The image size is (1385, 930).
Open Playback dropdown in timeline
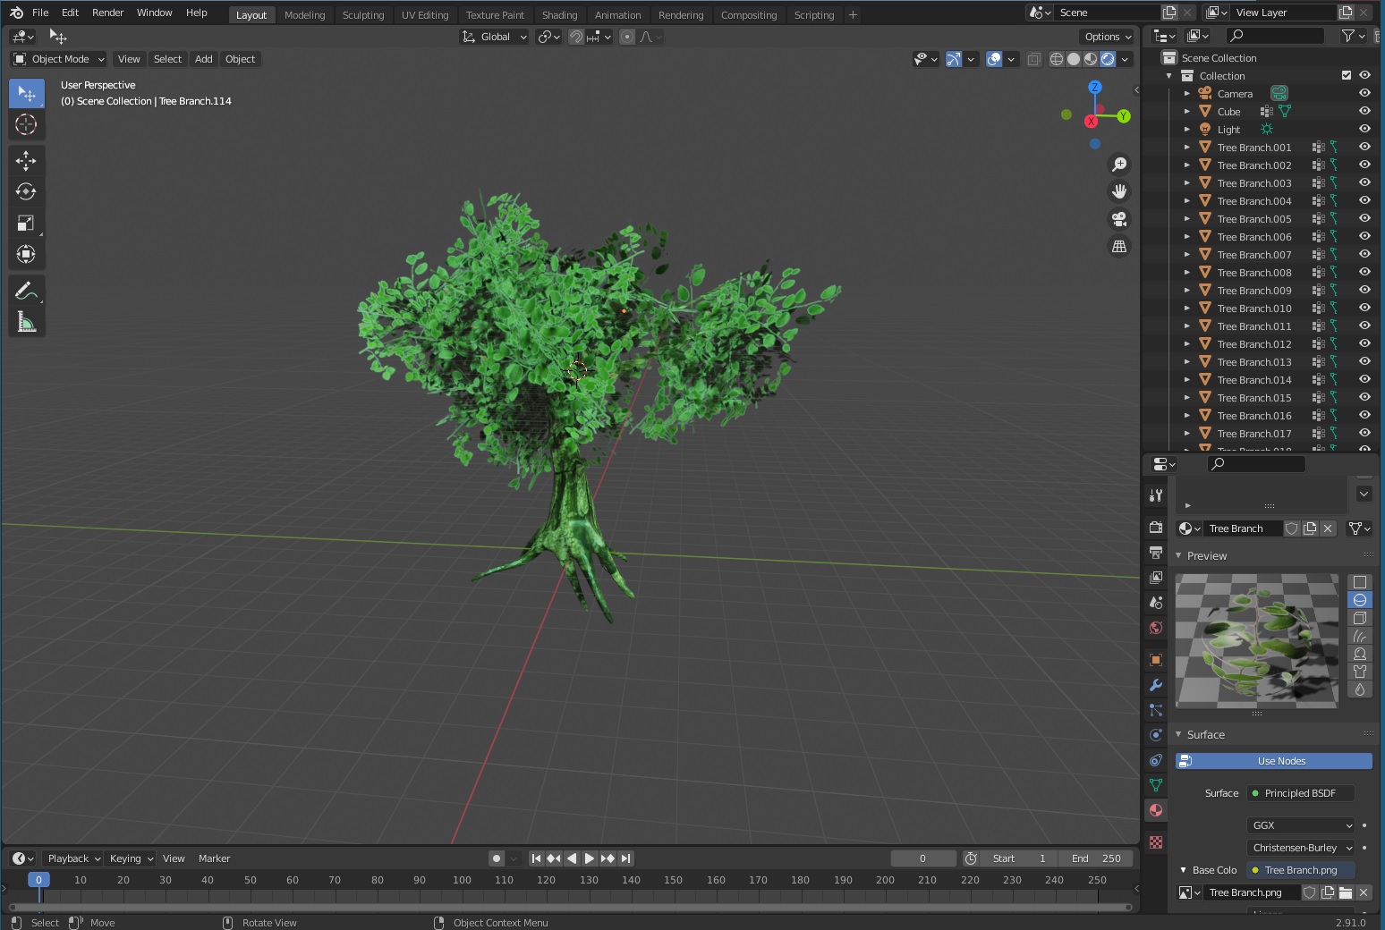[73, 858]
